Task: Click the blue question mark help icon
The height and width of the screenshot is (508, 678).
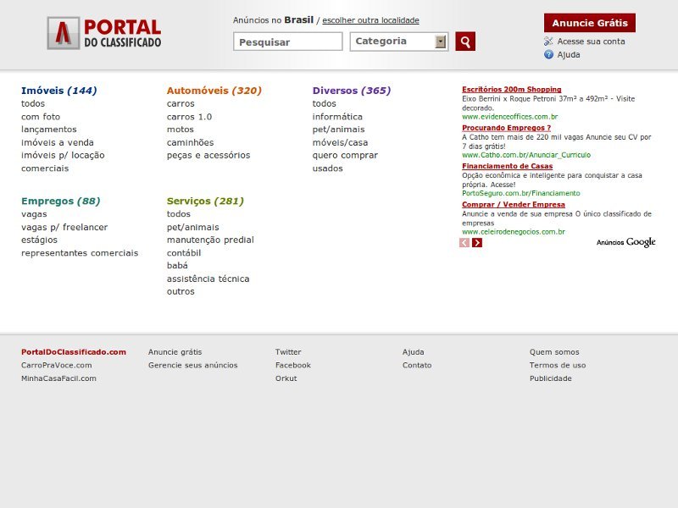Action: tap(548, 54)
